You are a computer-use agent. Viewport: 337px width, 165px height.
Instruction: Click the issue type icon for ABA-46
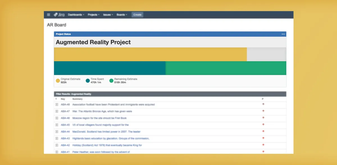[x=56, y=118]
